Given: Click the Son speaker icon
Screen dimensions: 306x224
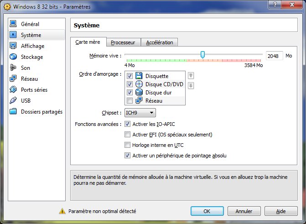Looking at the screenshot, I should pyautogui.click(x=13, y=68).
